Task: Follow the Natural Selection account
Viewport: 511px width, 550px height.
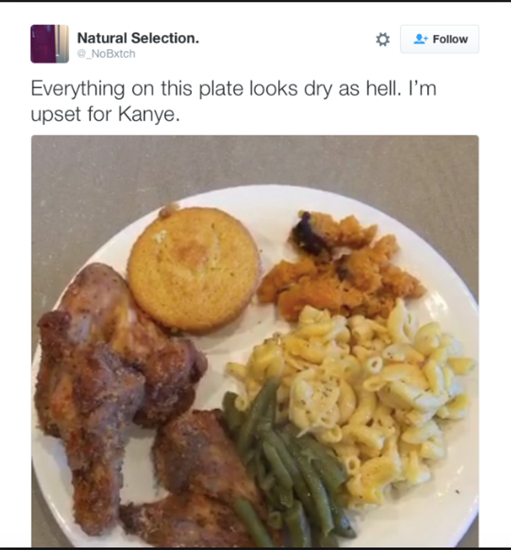Action: 440,39
